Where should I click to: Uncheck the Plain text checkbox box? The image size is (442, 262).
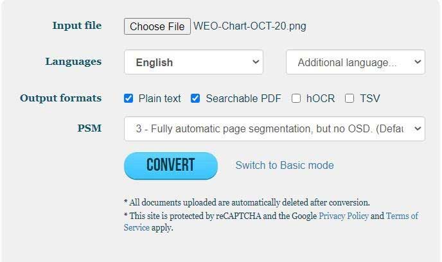click(x=128, y=98)
